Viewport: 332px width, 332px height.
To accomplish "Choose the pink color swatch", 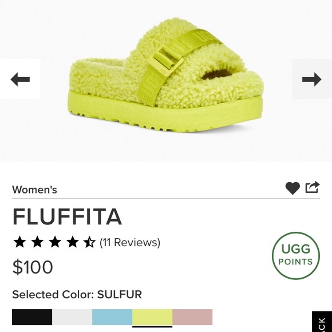I will (192, 317).
